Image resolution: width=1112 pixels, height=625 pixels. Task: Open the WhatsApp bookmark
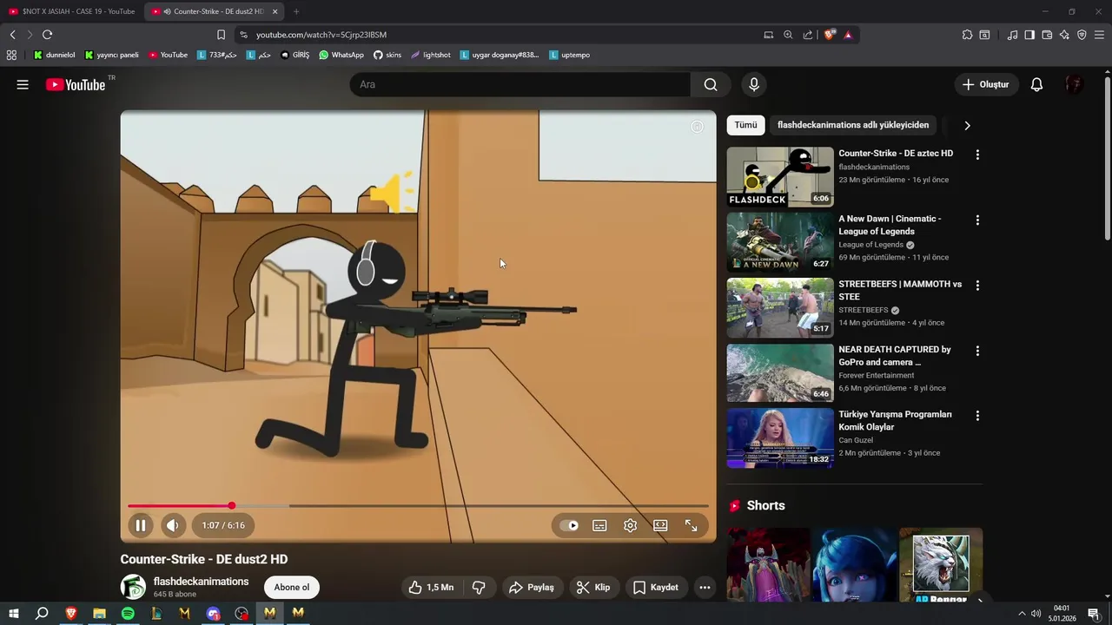(x=341, y=55)
